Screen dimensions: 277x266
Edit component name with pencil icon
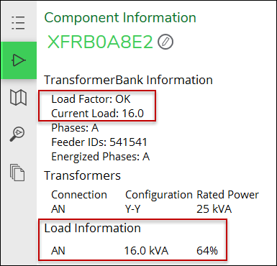[165, 42]
